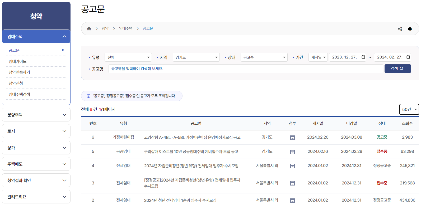Image resolution: width=421 pixels, height=205 pixels.
Task: Open the 유형 dropdown set to 전체
Action: (x=128, y=57)
